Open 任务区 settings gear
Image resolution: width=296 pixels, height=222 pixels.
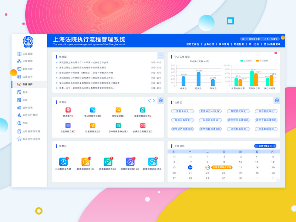161,100
